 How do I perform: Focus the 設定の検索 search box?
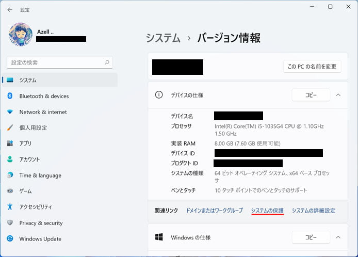[x=60, y=62]
